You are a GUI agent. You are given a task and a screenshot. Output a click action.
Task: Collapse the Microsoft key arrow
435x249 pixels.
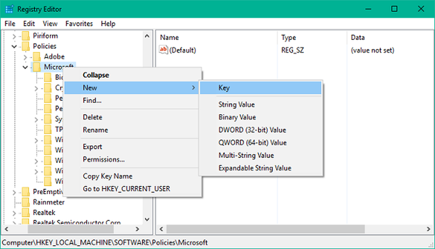click(25, 67)
